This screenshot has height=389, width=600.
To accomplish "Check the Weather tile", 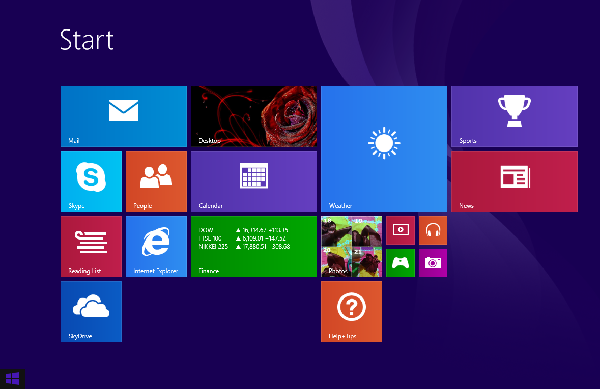I will (384, 148).
